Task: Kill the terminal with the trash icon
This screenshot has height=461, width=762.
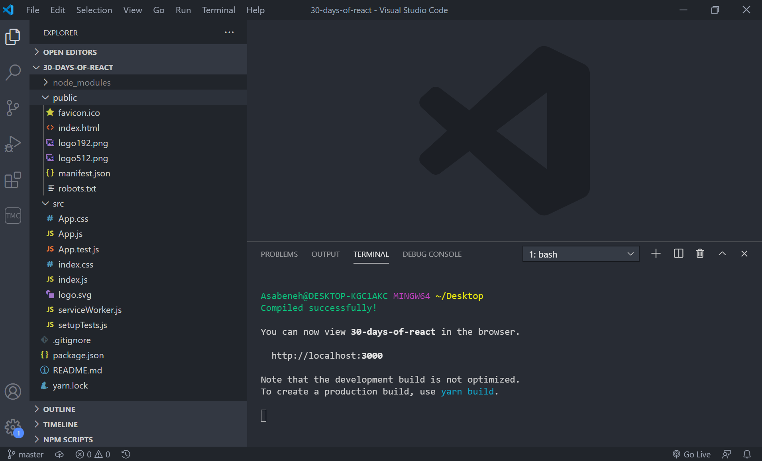Action: 700,254
